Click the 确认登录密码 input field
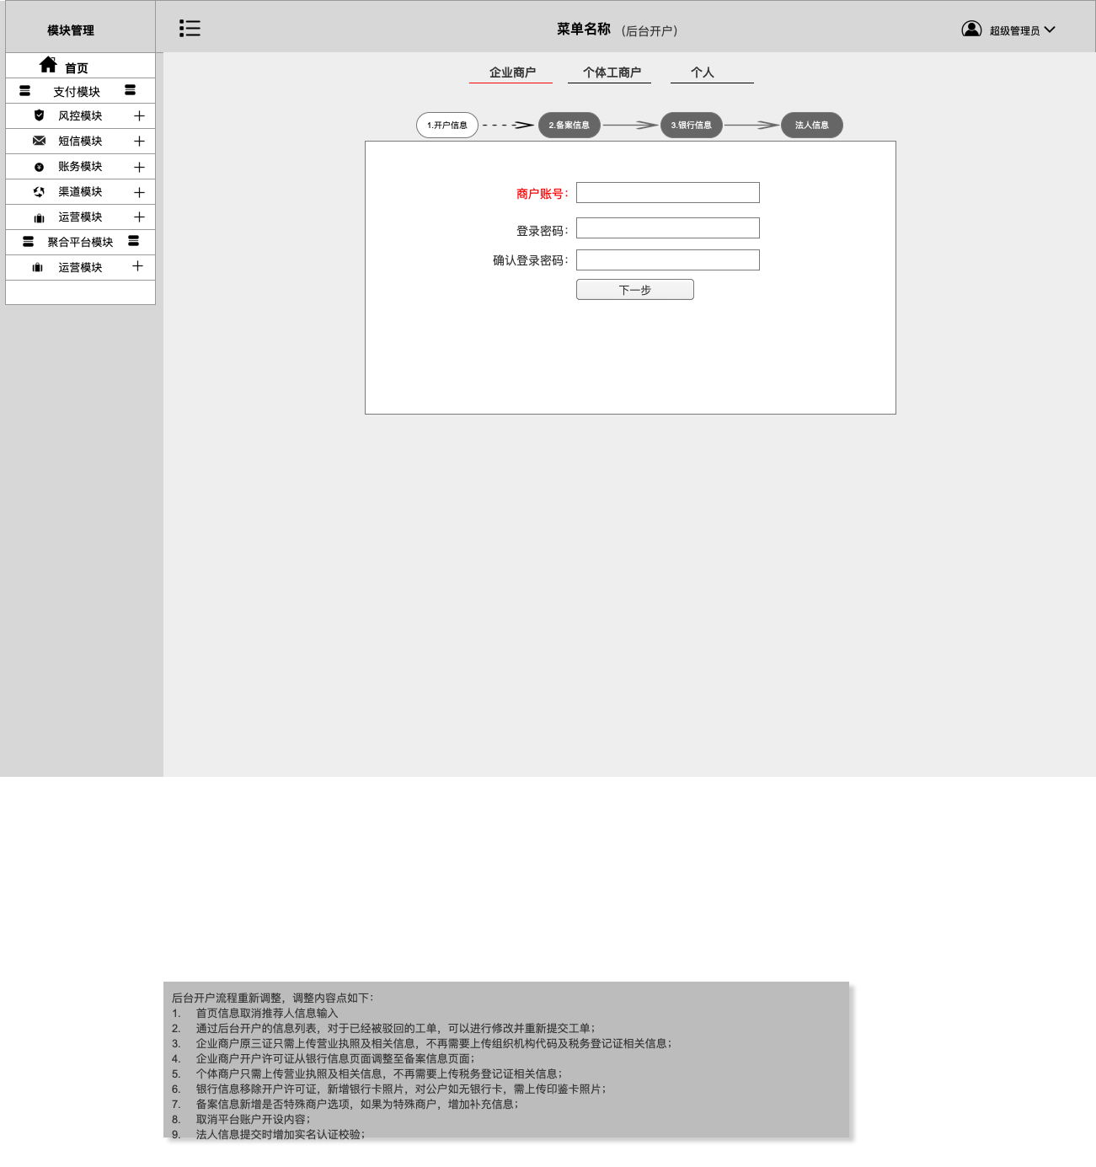Viewport: 1096px width, 1167px height. coord(668,260)
